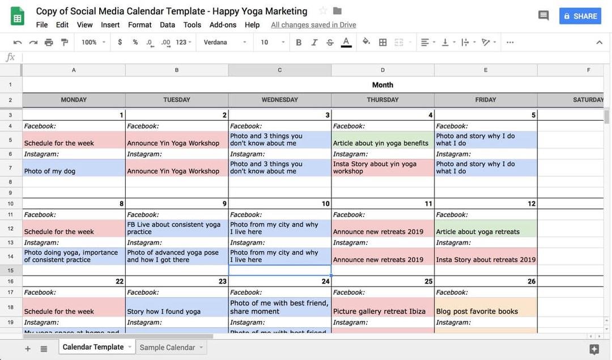The image size is (612, 360).
Task: Star this spreadsheet document
Action: point(323,11)
